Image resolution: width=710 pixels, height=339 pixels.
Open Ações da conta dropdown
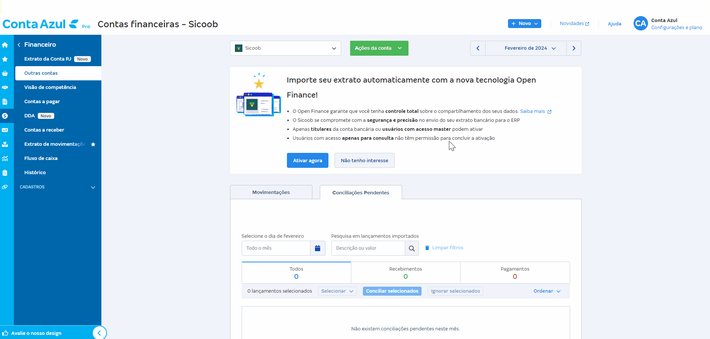[379, 48]
